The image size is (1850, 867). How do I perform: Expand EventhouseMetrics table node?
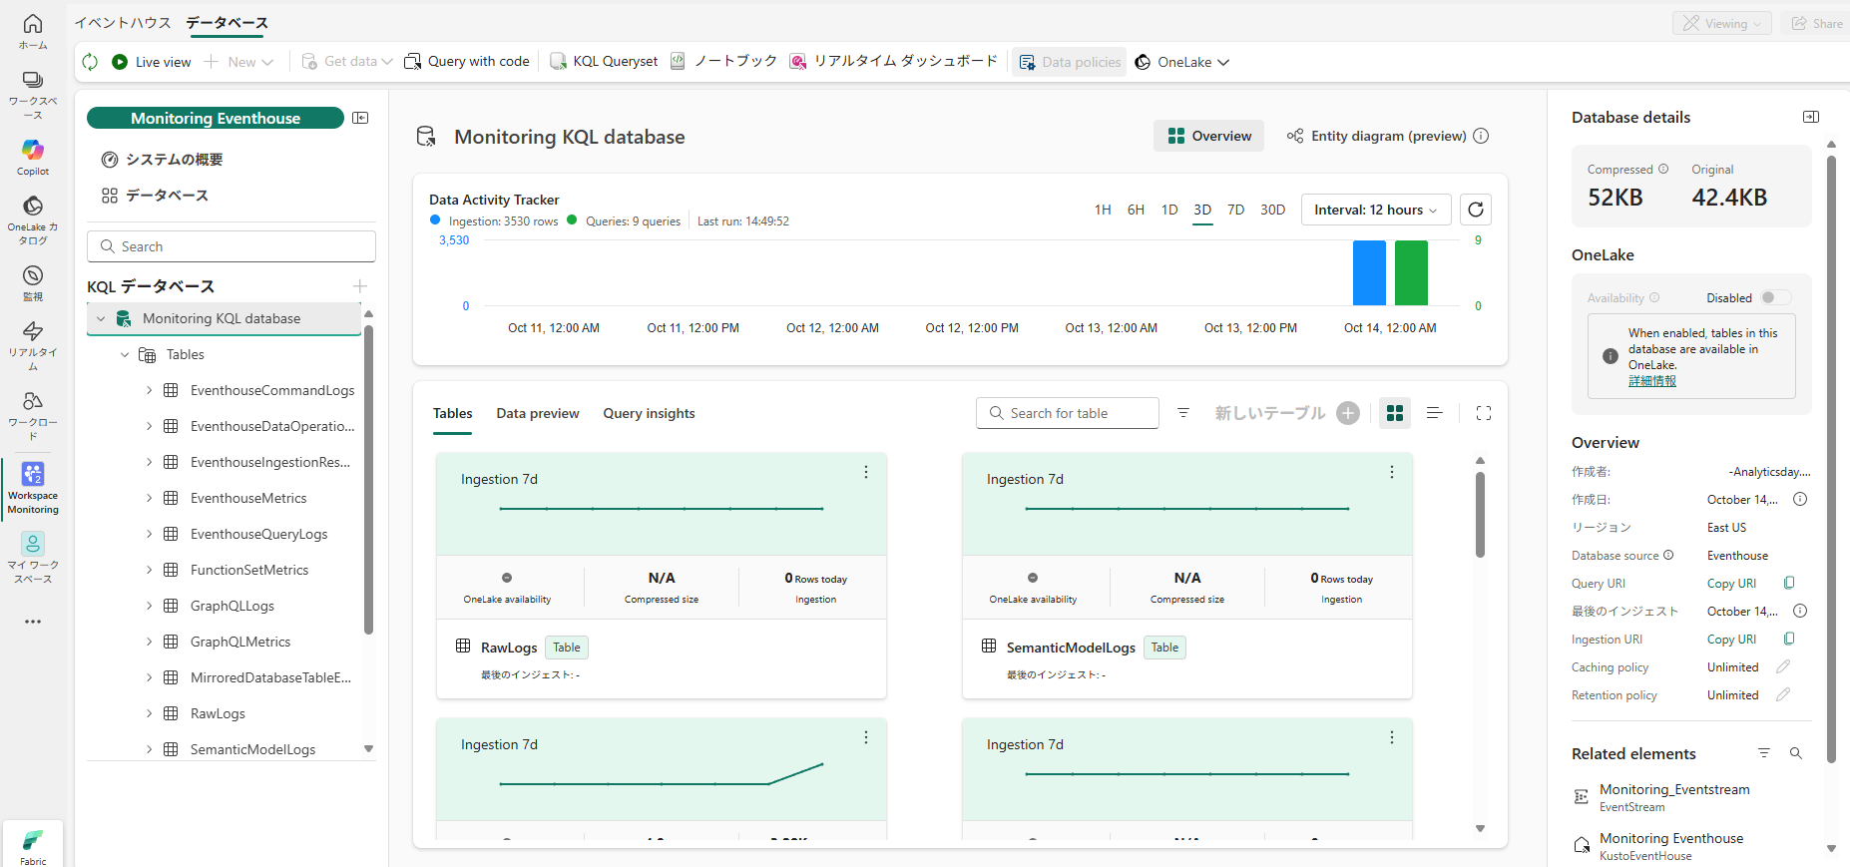pyautogui.click(x=150, y=498)
